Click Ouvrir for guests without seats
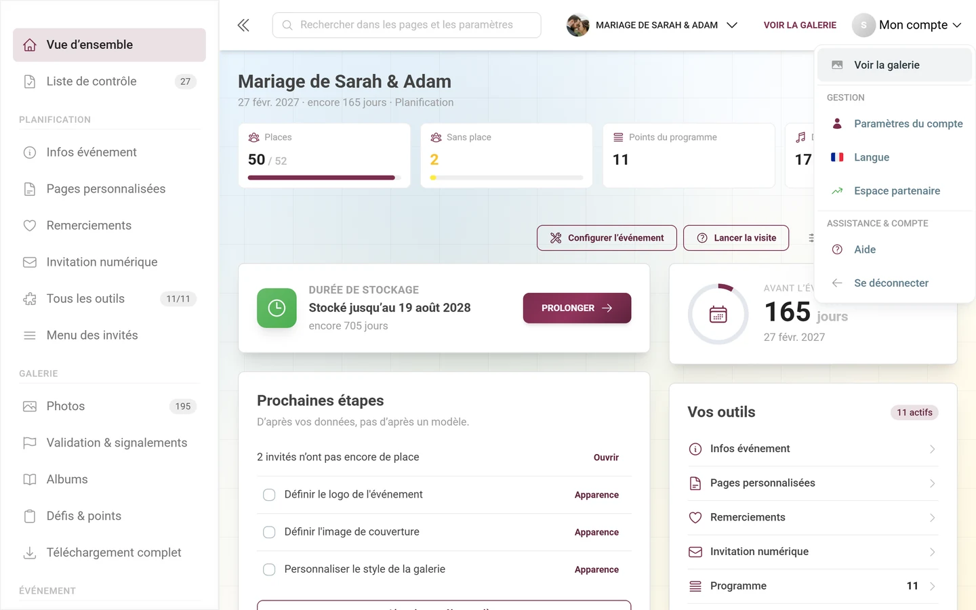The height and width of the screenshot is (610, 976). point(606,457)
